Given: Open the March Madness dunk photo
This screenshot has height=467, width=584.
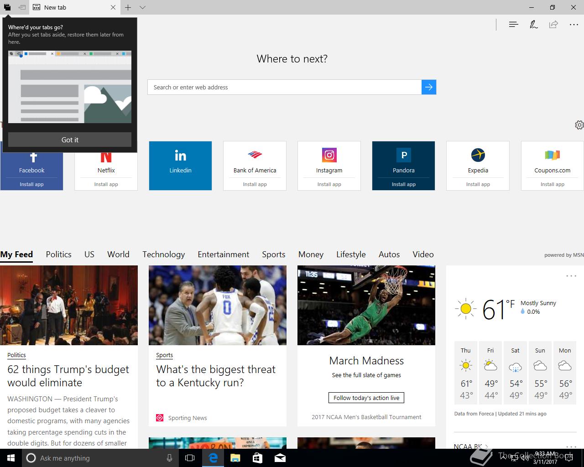Looking at the screenshot, I should [x=366, y=305].
